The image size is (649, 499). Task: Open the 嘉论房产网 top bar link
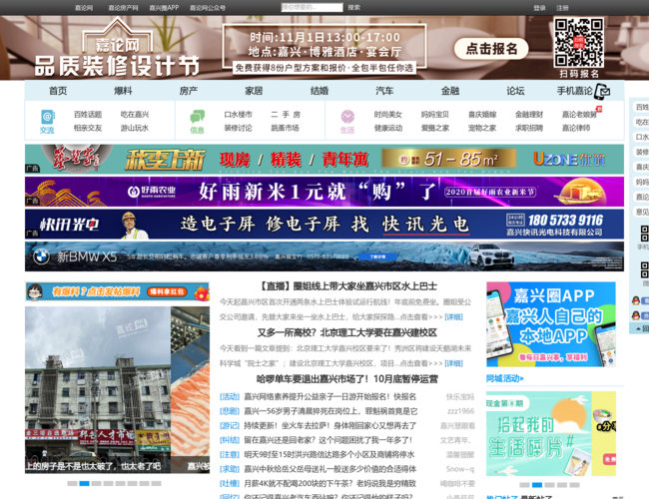click(123, 8)
